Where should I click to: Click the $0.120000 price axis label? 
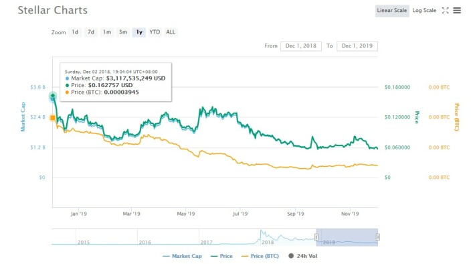(x=397, y=117)
